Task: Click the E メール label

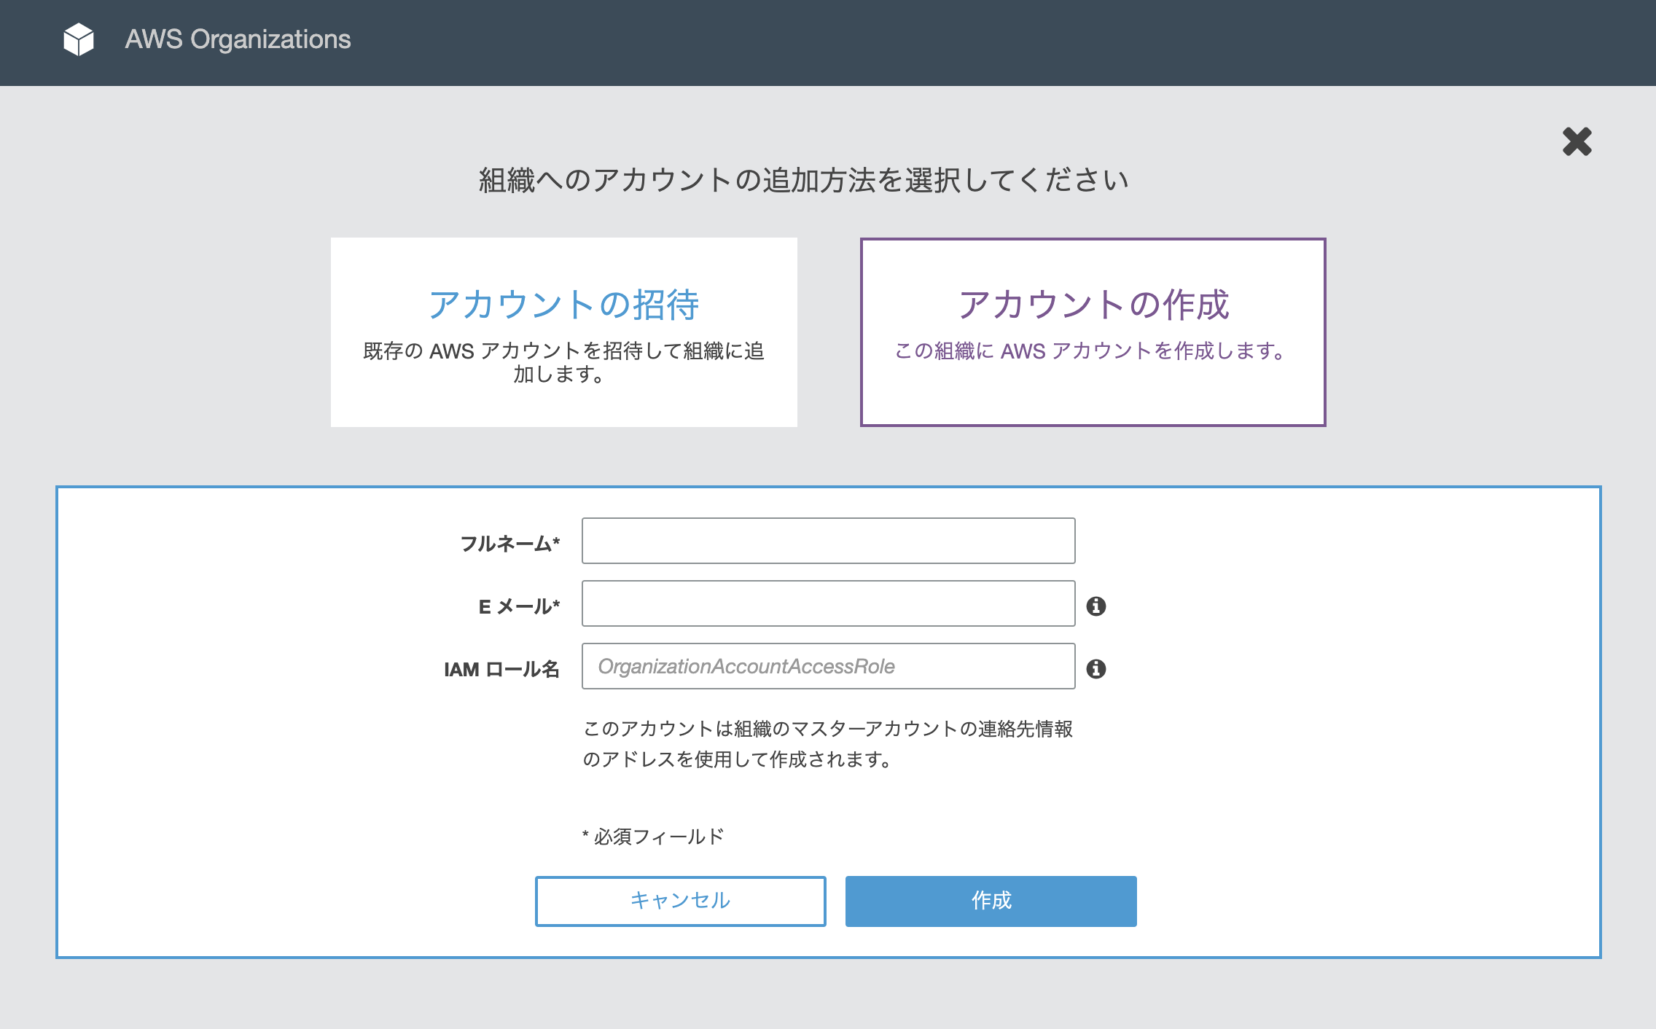Action: point(518,606)
